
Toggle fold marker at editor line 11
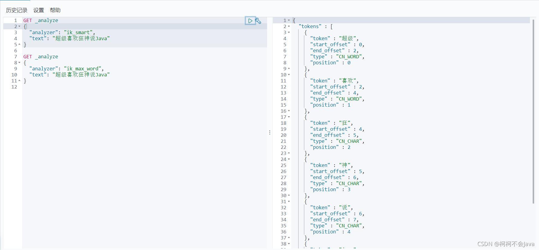19,81
